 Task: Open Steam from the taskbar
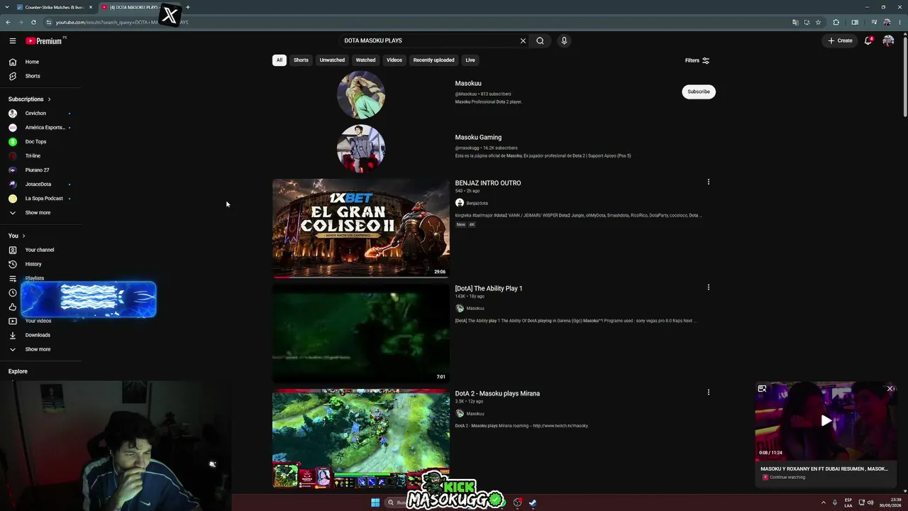pos(533,502)
